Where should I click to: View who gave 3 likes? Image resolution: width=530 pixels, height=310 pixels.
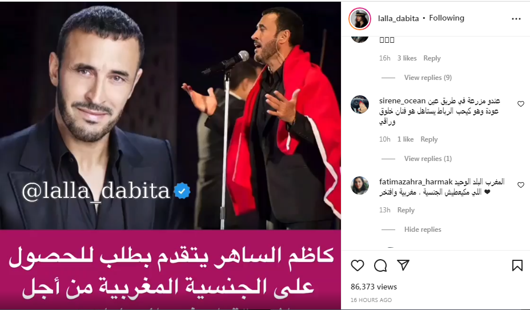point(407,58)
